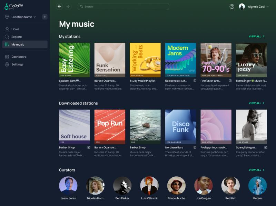Viewport: 276px width, 206px height.
Task: Go to Dashboard in the sidebar
Action: pyautogui.click(x=19, y=57)
